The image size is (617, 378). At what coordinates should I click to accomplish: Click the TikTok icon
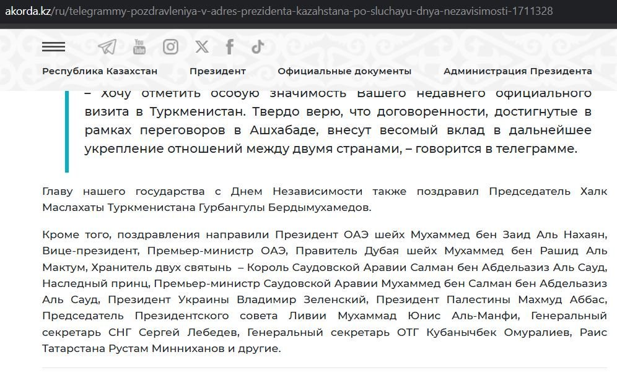[x=257, y=46]
